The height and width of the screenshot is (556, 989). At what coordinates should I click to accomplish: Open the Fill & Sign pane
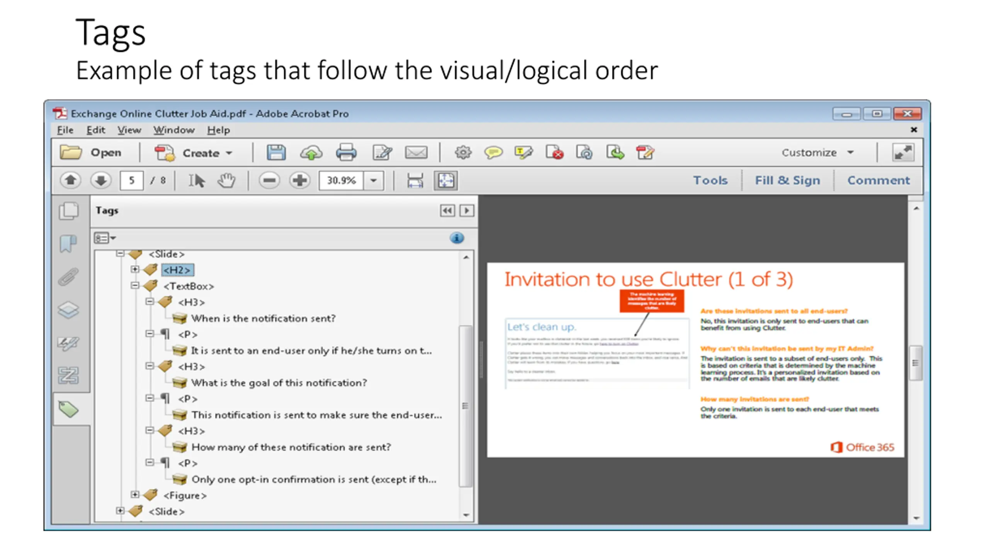click(787, 180)
